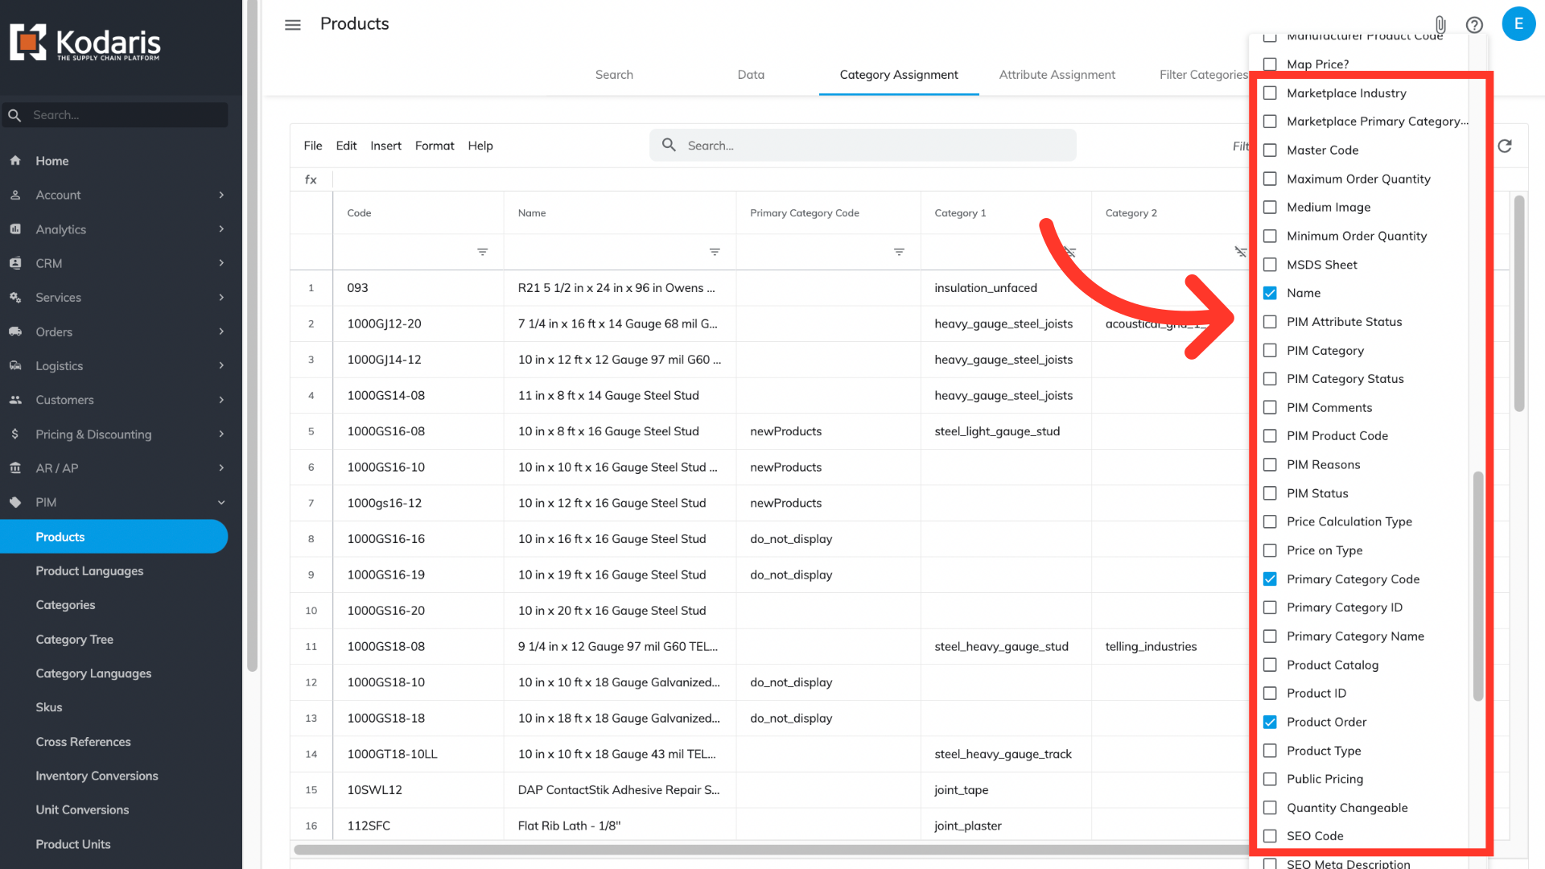This screenshot has height=869, width=1545.
Task: Open the Name column filter icon
Action: coord(715,252)
